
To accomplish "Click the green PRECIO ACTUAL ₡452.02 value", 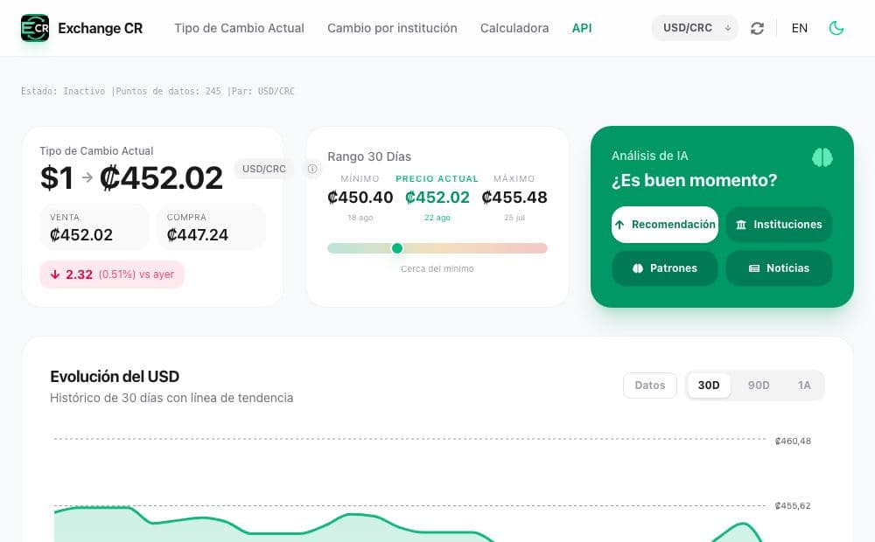I will pos(437,198).
